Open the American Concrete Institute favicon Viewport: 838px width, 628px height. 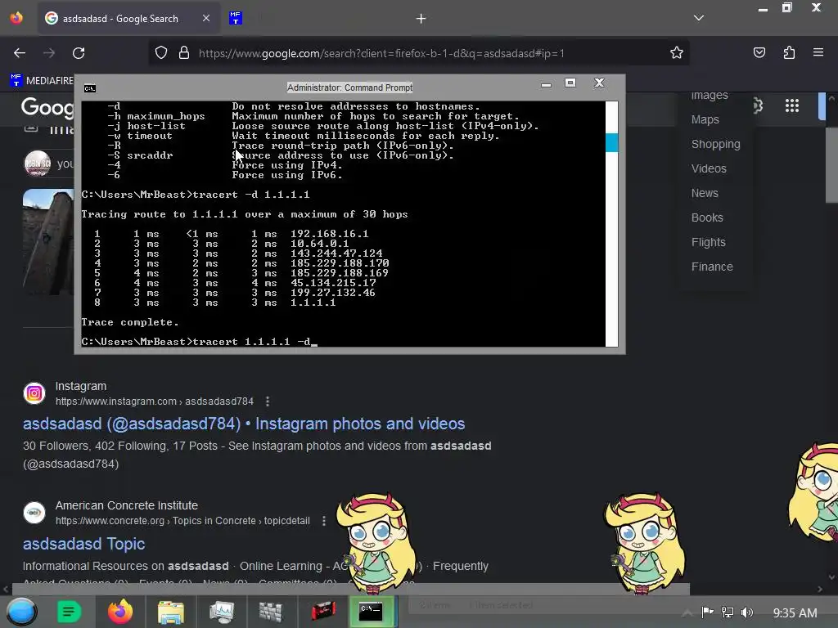click(x=34, y=513)
